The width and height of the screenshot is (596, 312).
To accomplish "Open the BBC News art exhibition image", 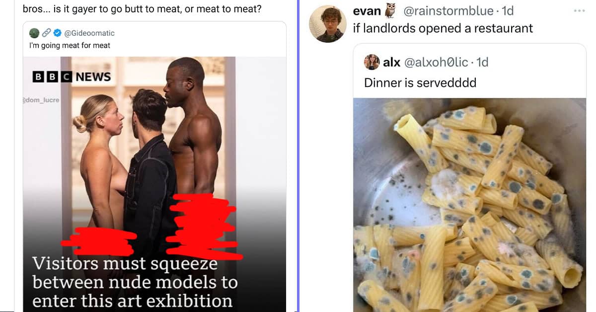I will [x=154, y=184].
